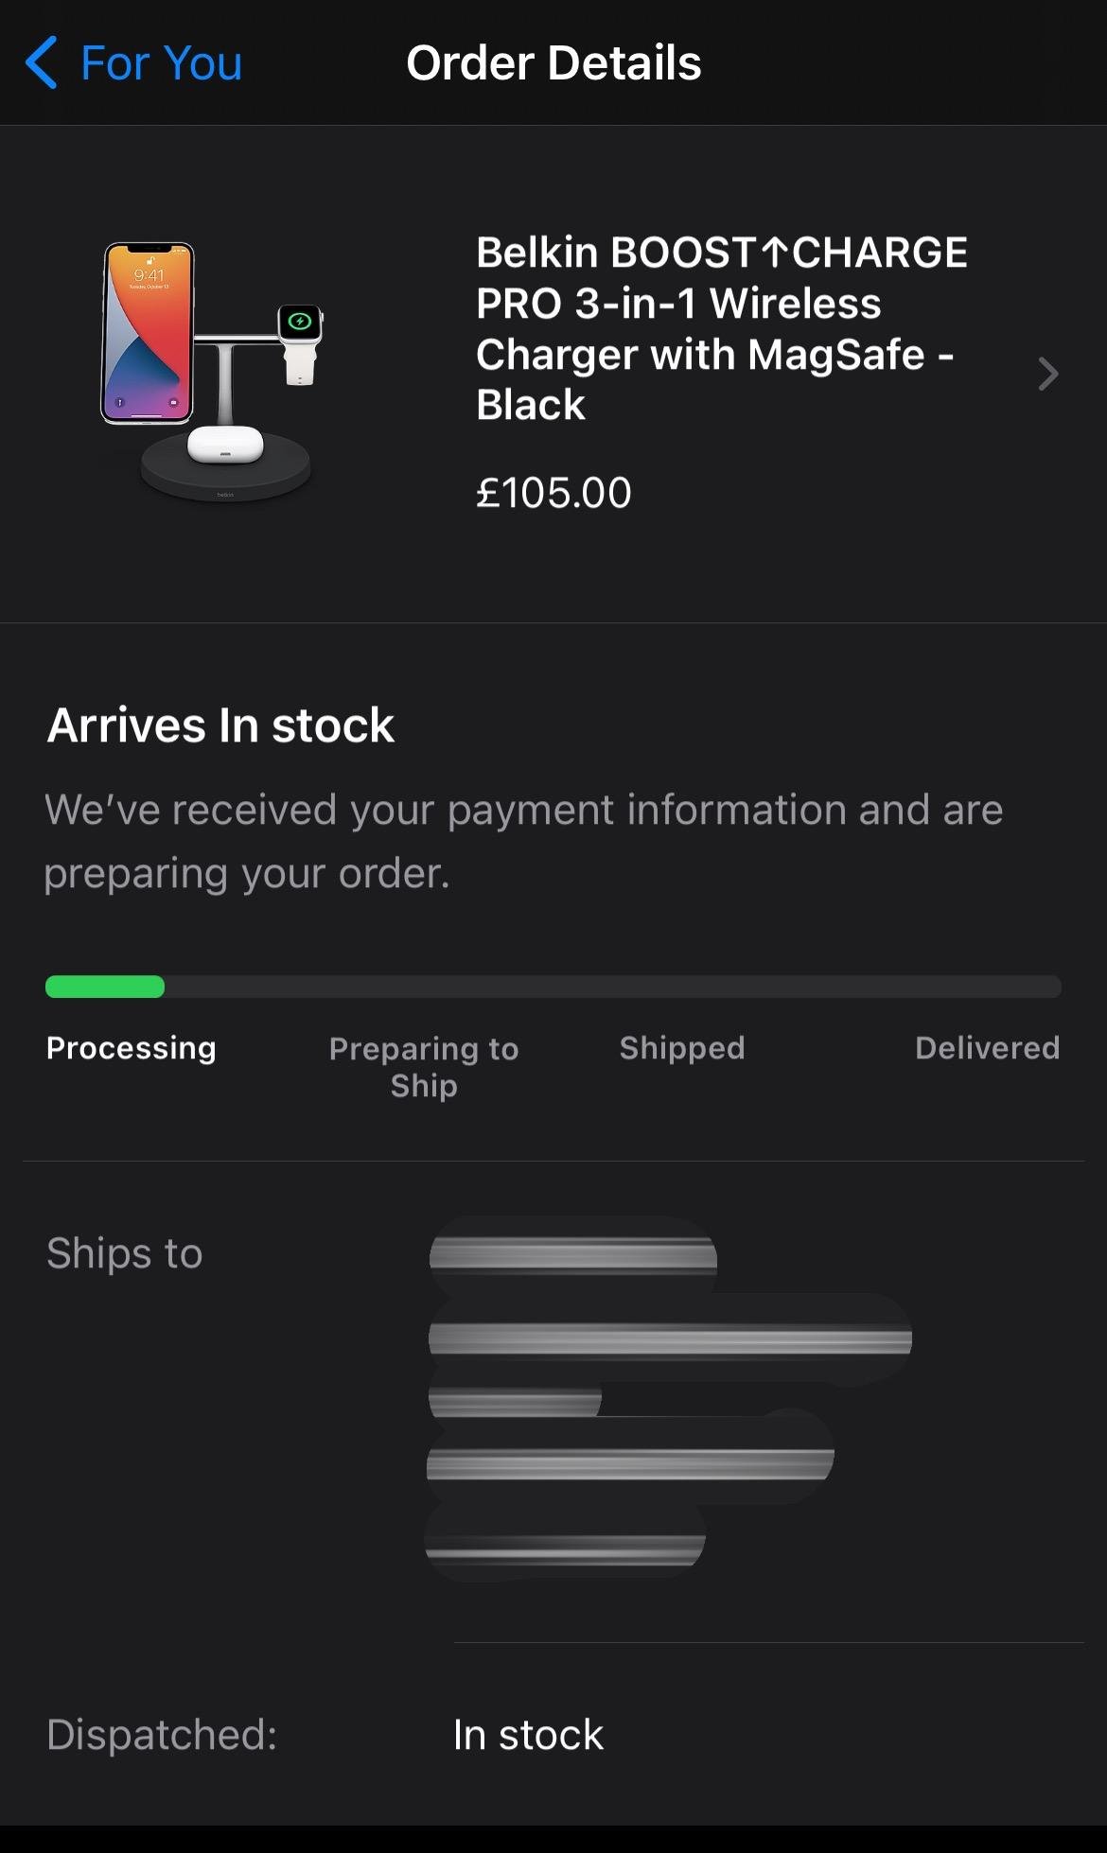Tap the unfilled part of progress bar
The width and height of the screenshot is (1107, 1853).
613,987
